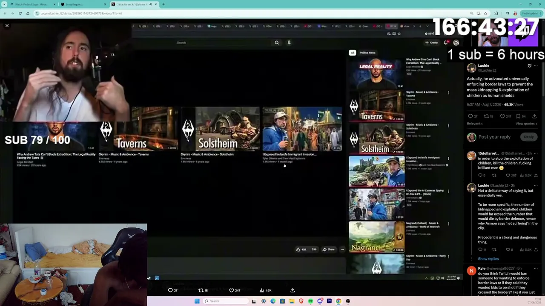Screen dimensions: 545x306
Task: Open more options on Kyle's reply
Action: [536, 269]
